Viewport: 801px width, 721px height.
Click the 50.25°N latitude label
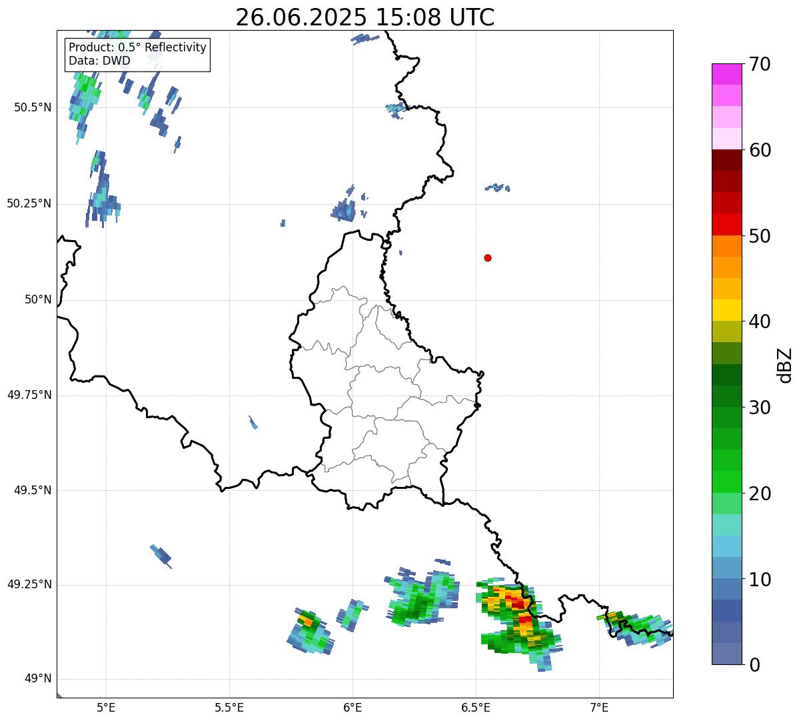(x=29, y=203)
